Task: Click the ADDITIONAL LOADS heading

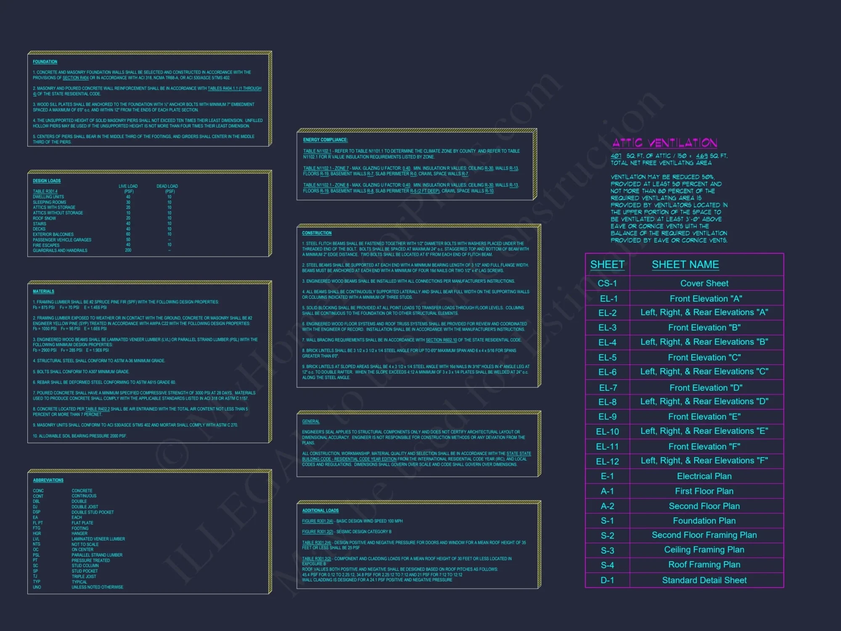Action: point(320,511)
